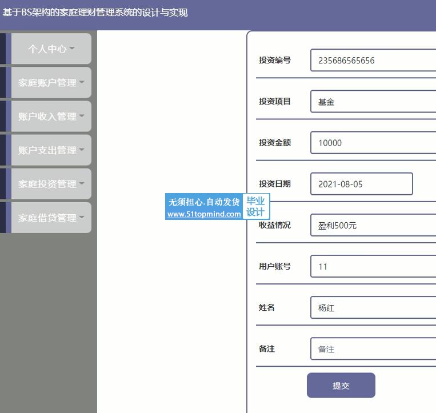Submit the form with 提交 button
436x413 pixels.
(341, 385)
